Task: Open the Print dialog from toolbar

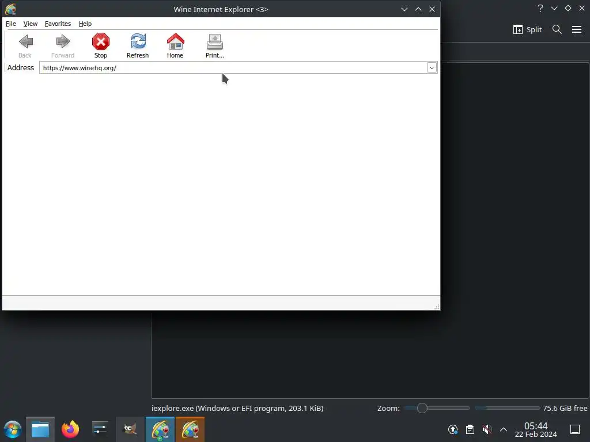Action: (x=214, y=45)
